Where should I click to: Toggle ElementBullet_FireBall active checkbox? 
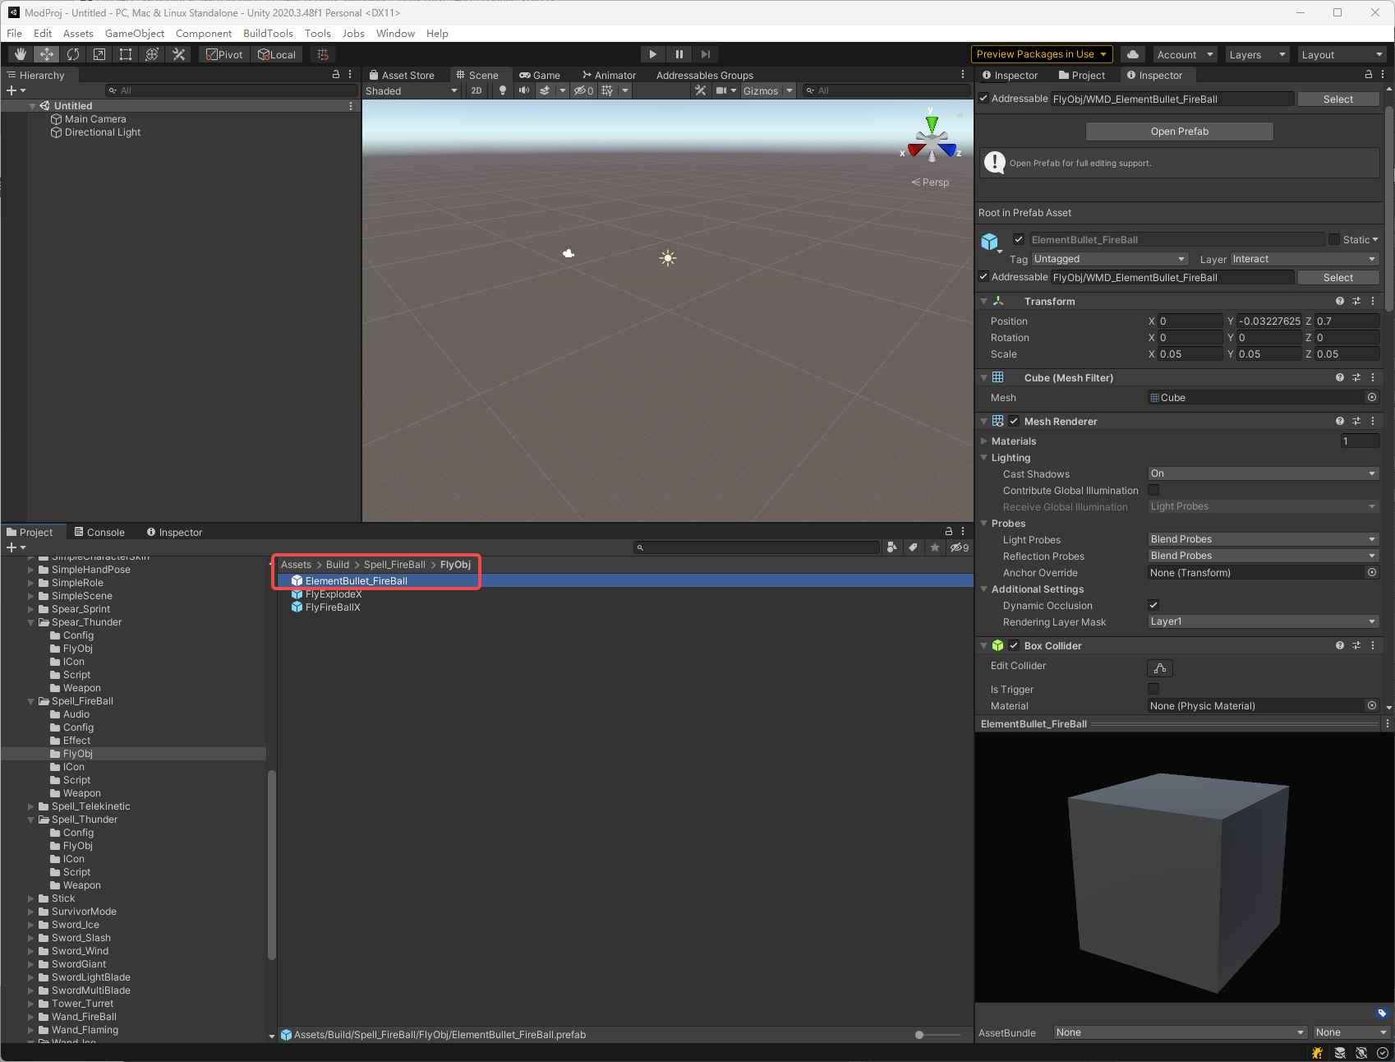coord(1019,240)
